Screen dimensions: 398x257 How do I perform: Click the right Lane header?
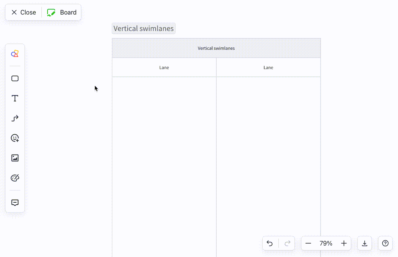coord(268,67)
